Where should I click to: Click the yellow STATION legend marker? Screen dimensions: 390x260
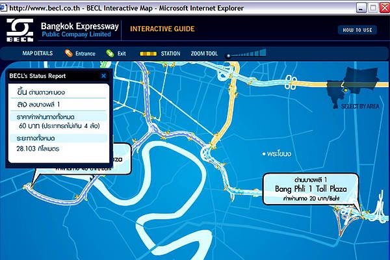148,53
